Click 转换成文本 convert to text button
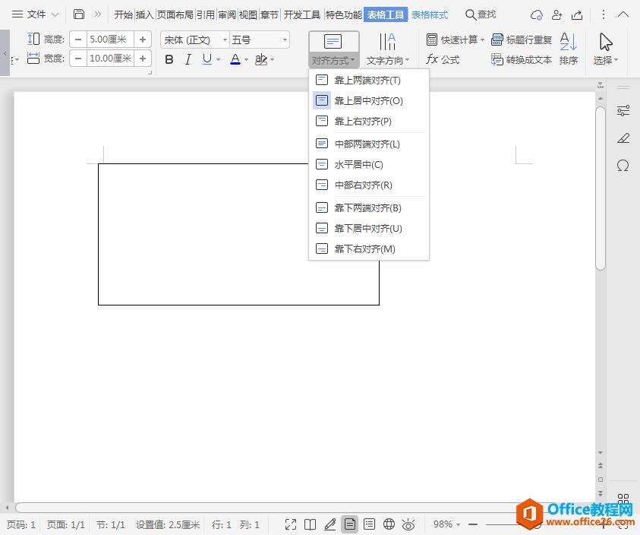Image resolution: width=640 pixels, height=535 pixels. 522,59
